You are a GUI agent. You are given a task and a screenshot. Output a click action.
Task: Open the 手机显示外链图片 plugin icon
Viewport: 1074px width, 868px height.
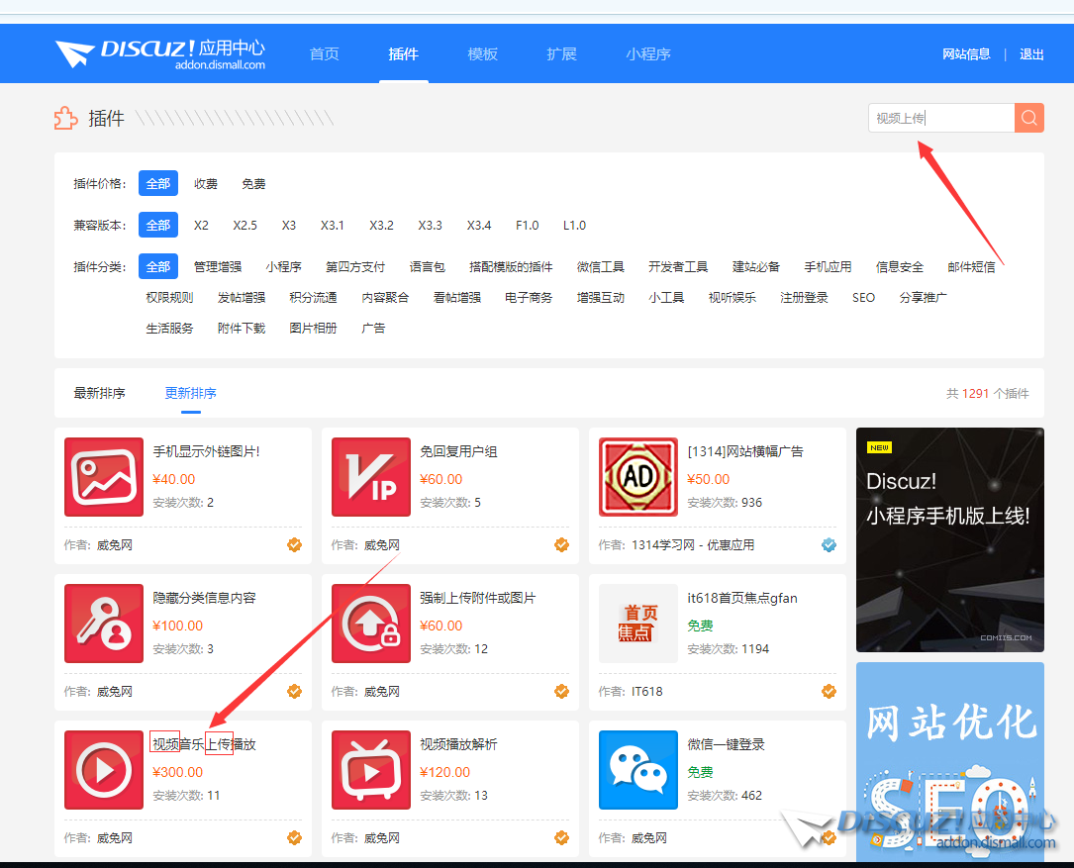[104, 477]
